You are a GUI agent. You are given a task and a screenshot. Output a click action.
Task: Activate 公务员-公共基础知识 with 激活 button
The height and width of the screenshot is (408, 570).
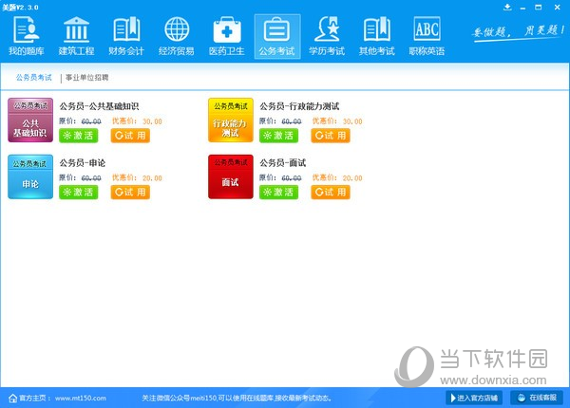coord(79,136)
